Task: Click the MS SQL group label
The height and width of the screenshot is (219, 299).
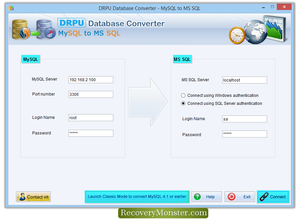Action: (x=182, y=59)
